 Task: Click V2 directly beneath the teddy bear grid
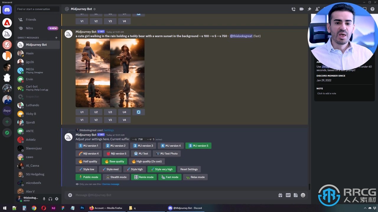click(x=96, y=120)
